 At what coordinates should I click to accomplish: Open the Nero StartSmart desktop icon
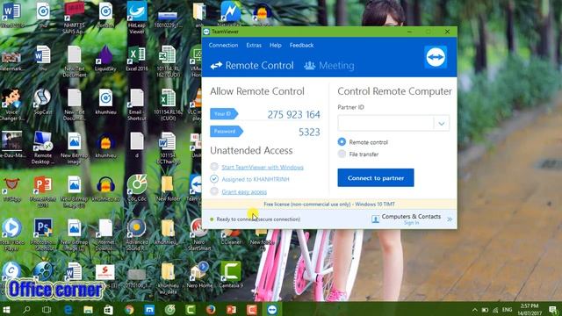[x=199, y=234]
